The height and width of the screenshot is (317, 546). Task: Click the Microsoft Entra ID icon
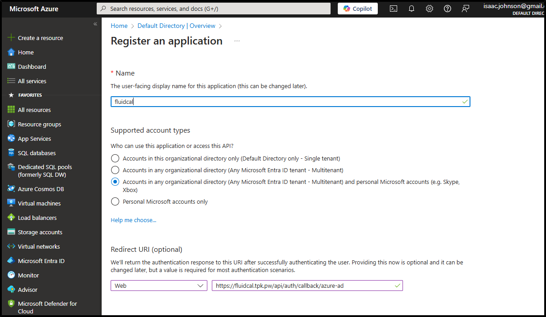click(11, 261)
